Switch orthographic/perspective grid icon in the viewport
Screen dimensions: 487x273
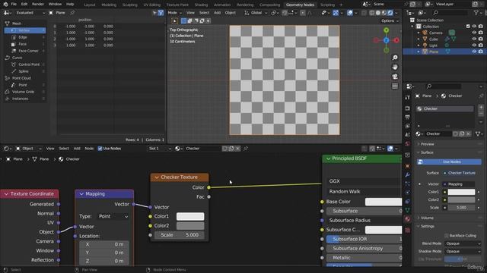(395, 86)
